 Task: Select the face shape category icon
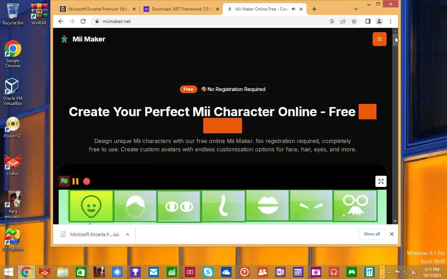[x=91, y=206]
